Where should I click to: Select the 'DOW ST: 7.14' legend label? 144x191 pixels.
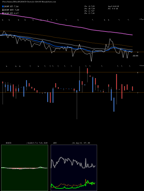(x=11, y=6)
